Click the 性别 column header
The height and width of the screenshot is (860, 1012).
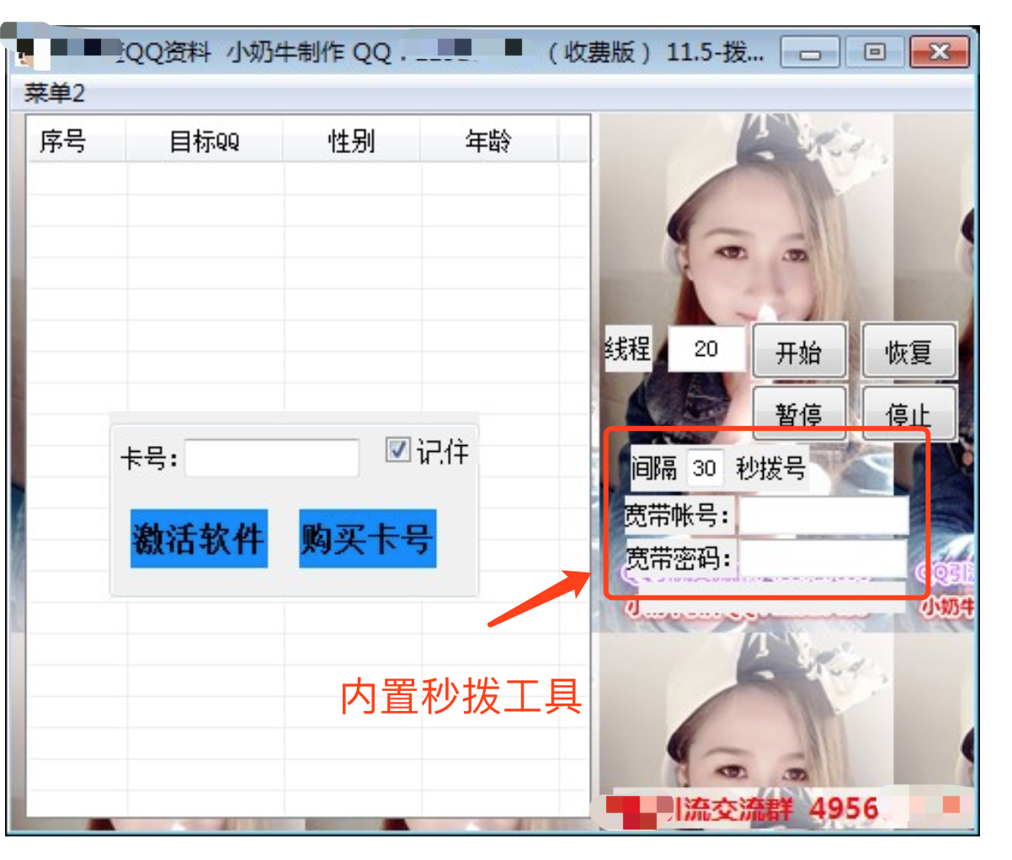click(x=351, y=141)
